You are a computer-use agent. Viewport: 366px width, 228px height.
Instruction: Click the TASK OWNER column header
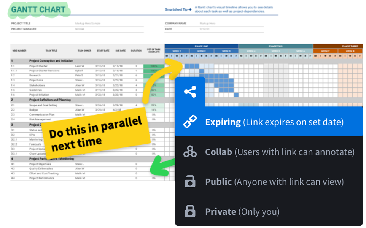[x=84, y=51]
